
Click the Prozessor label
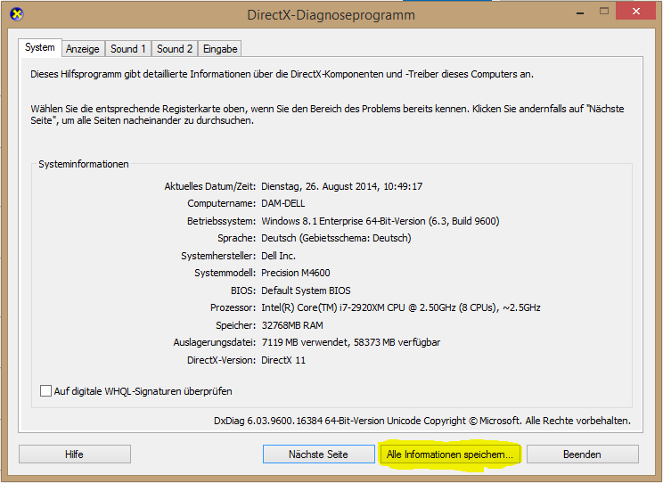pos(233,308)
